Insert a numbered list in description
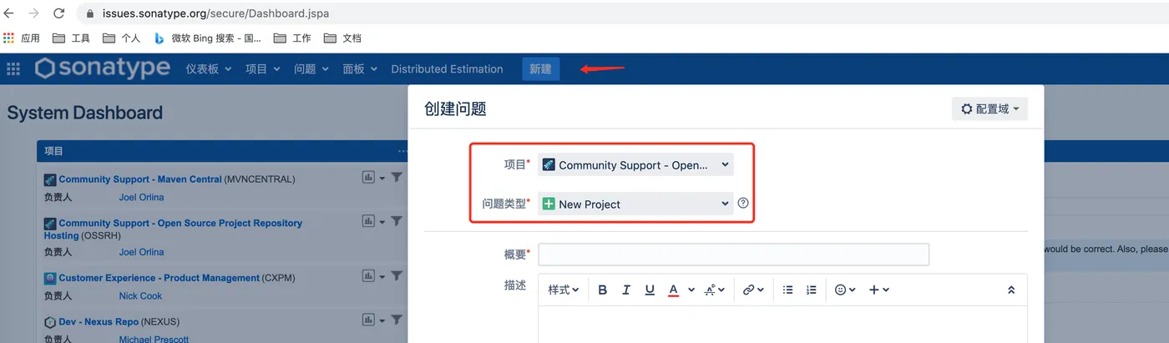 811,290
